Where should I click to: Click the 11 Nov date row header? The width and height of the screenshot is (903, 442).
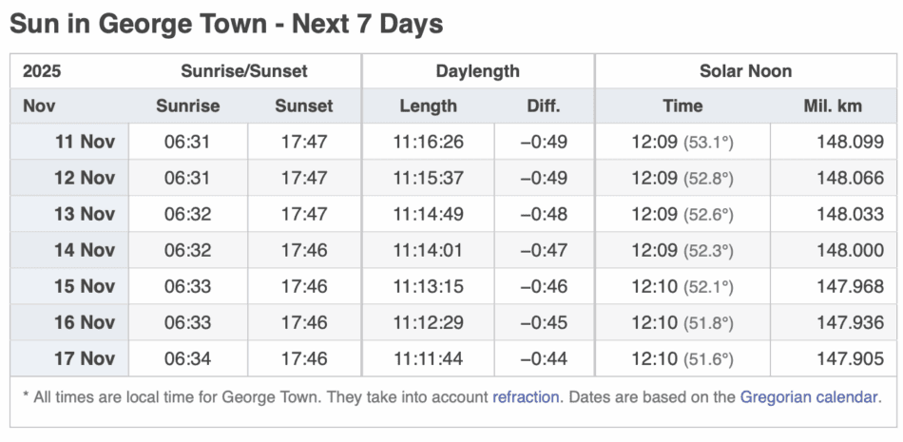point(84,143)
